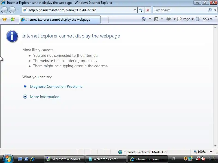Expand the Print options dropdown arrow
Viewport: 218px width, 163px height.
(x=174, y=19)
